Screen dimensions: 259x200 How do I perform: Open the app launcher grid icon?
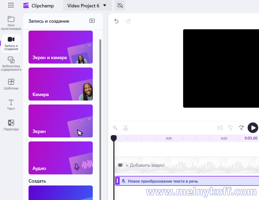click(x=11, y=5)
